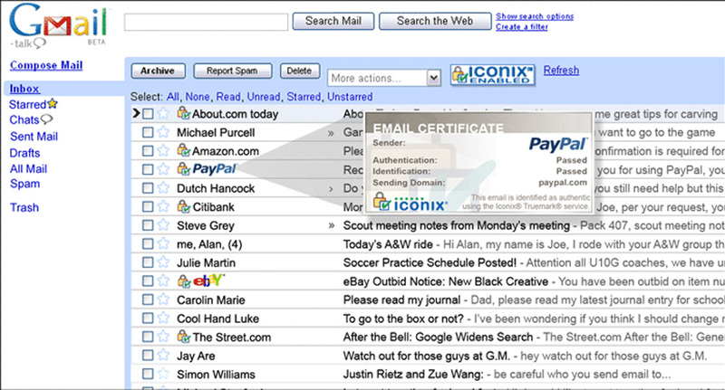Star the eBay email

(x=163, y=281)
